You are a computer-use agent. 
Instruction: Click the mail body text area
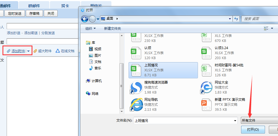[43, 96]
